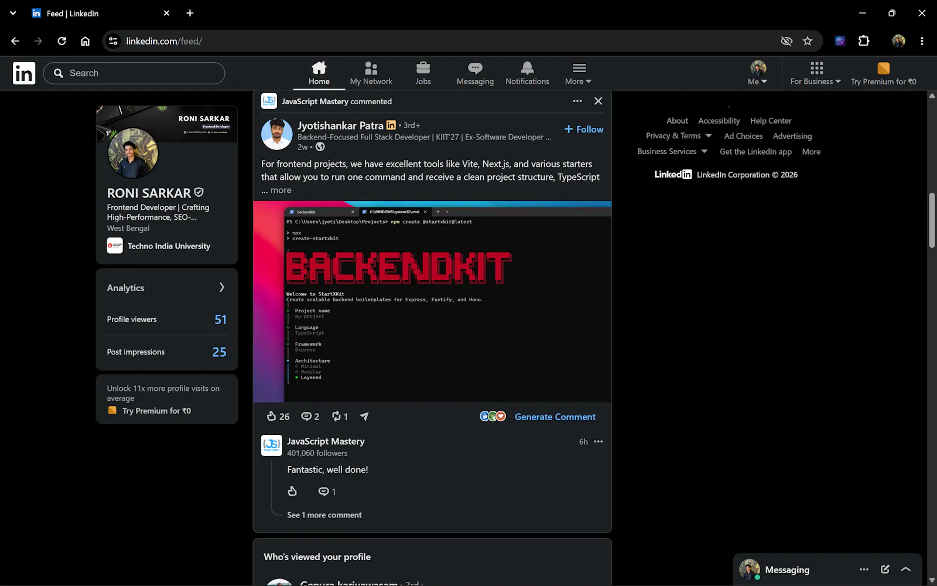Click Get the LinkedIn app

click(x=755, y=152)
